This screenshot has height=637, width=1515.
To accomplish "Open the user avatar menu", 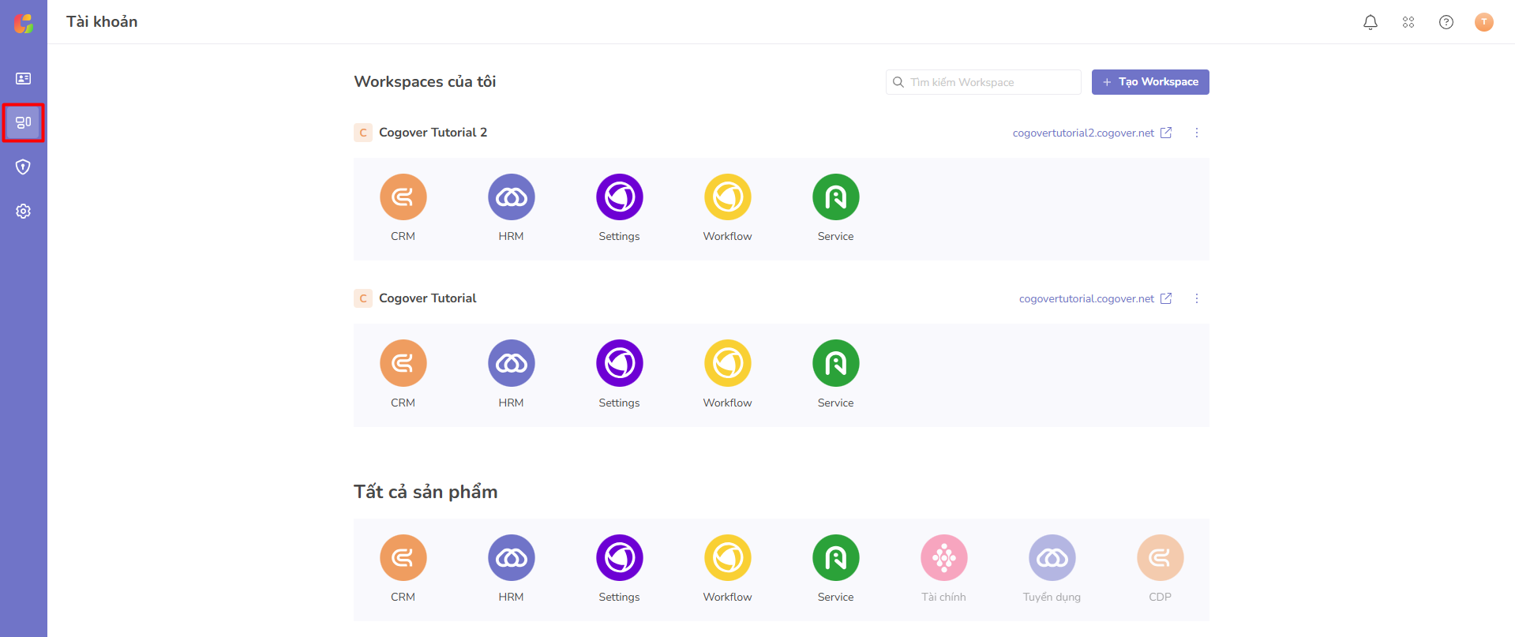I will 1484,22.
